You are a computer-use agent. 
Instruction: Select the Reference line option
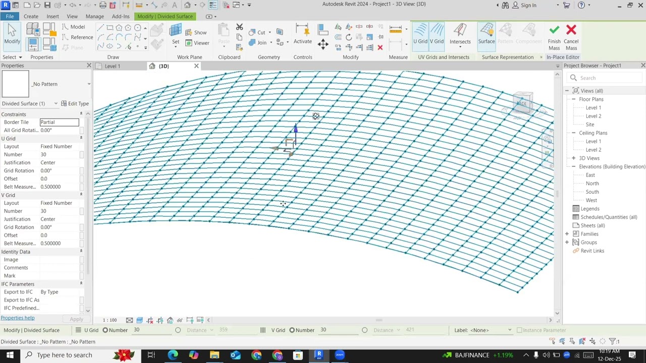tap(78, 37)
